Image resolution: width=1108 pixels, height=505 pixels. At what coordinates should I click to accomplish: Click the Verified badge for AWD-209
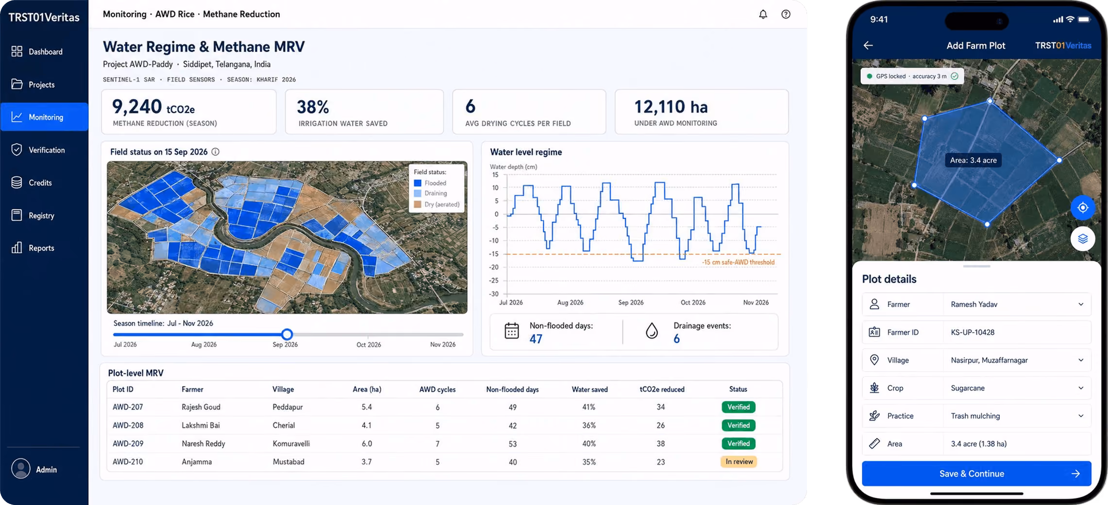(x=739, y=443)
